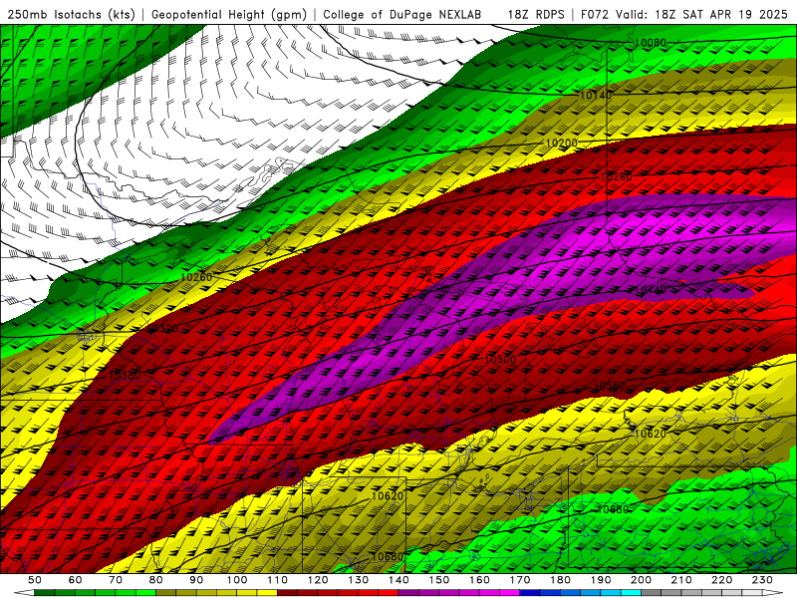Click the 'F072' forecast hour label
Image resolution: width=797 pixels, height=598 pixels.
pyautogui.click(x=595, y=14)
